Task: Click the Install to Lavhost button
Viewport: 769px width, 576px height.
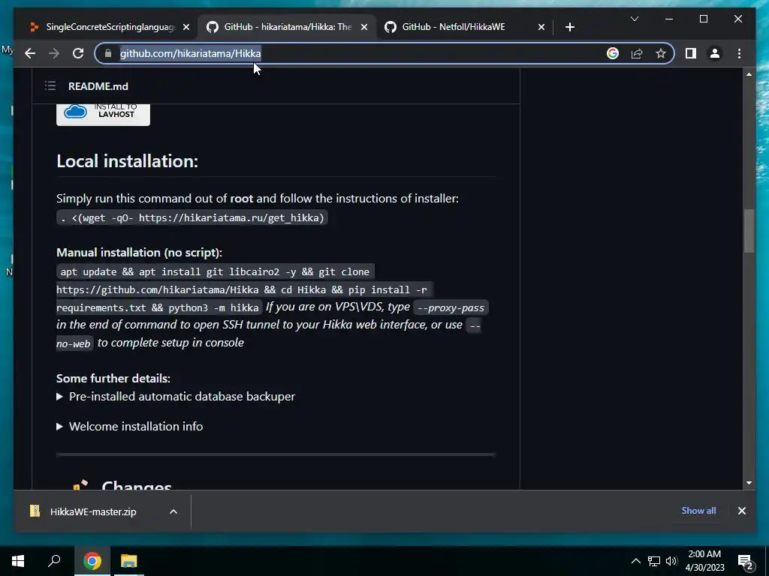Action: [103, 115]
